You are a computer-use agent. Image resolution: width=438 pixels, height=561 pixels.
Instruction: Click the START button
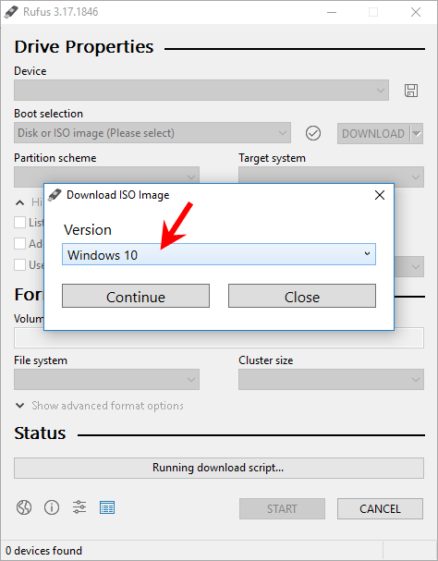283,508
